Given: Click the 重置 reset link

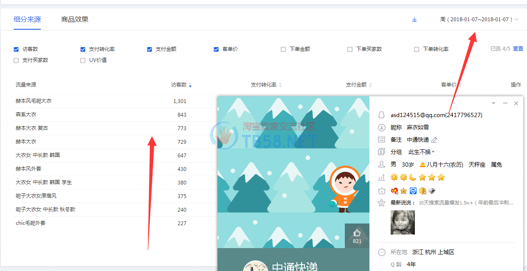Looking at the screenshot, I should 518,49.
